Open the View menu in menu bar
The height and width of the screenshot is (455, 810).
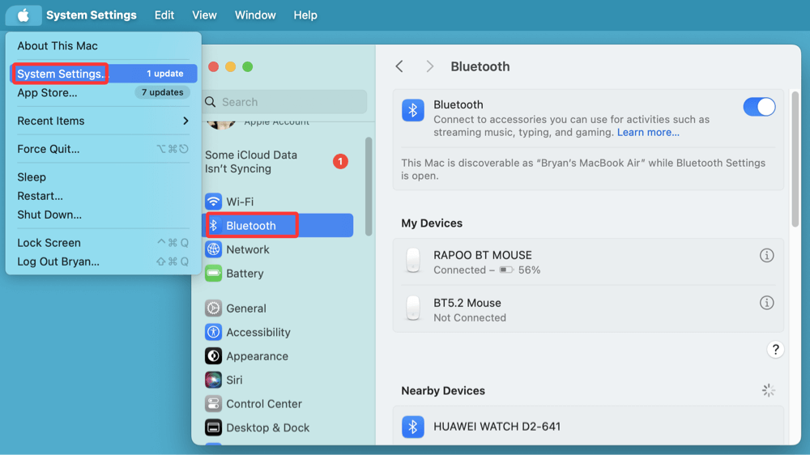tap(204, 15)
